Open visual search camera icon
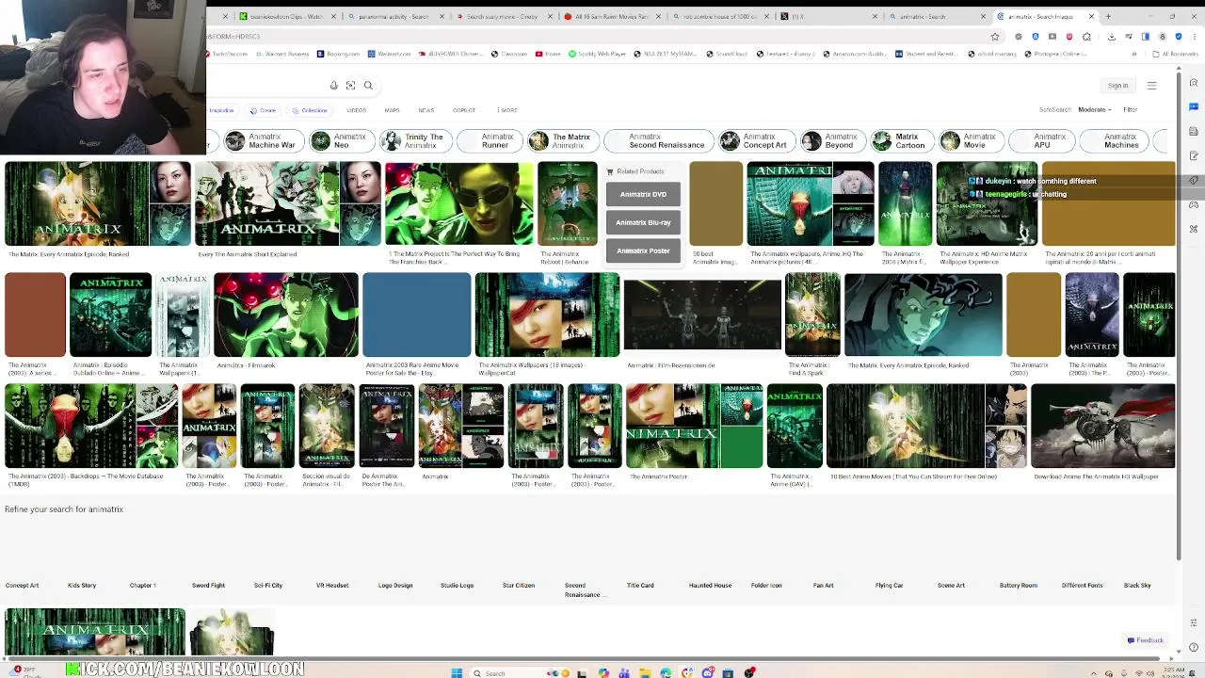The image size is (1205, 678). (x=350, y=86)
